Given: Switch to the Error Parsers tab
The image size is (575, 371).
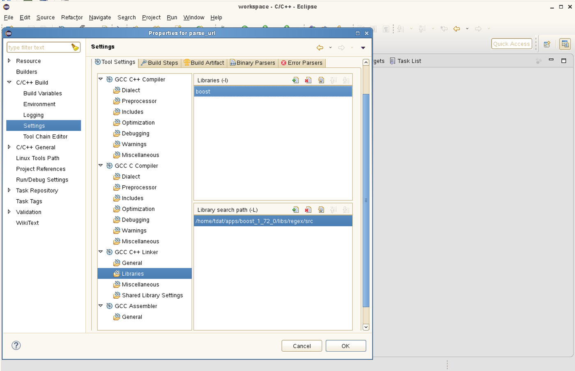Looking at the screenshot, I should [x=302, y=63].
